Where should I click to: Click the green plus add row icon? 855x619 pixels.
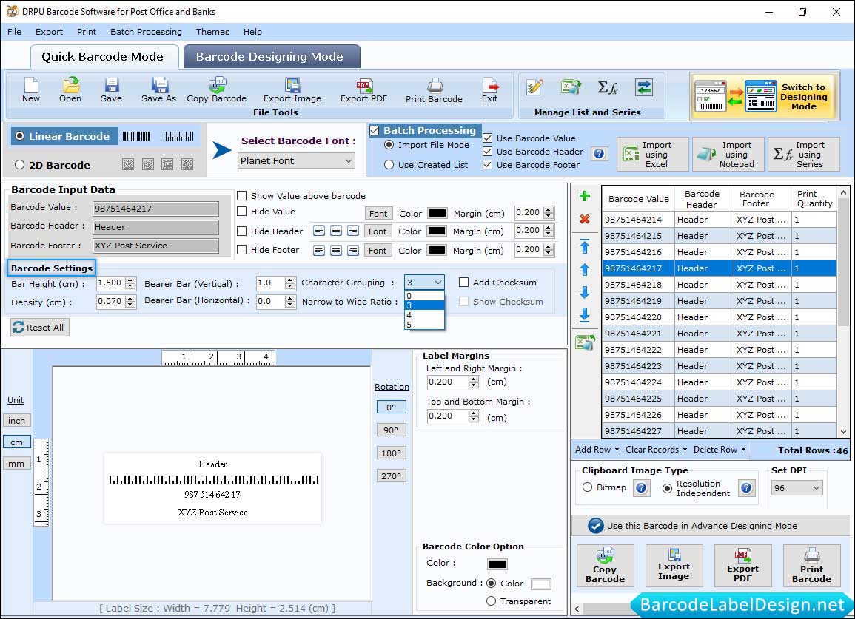coord(585,196)
